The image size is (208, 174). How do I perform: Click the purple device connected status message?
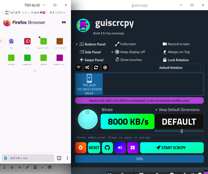139,101
